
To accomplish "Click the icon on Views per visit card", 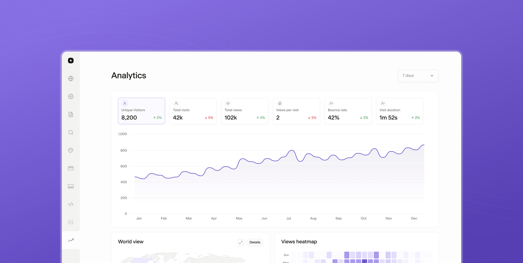I will [x=280, y=103].
